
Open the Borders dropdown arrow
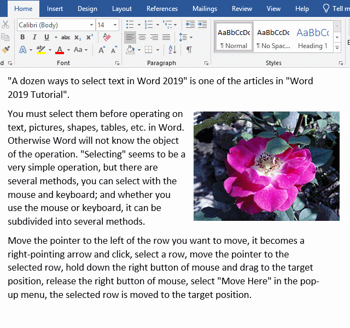point(157,50)
